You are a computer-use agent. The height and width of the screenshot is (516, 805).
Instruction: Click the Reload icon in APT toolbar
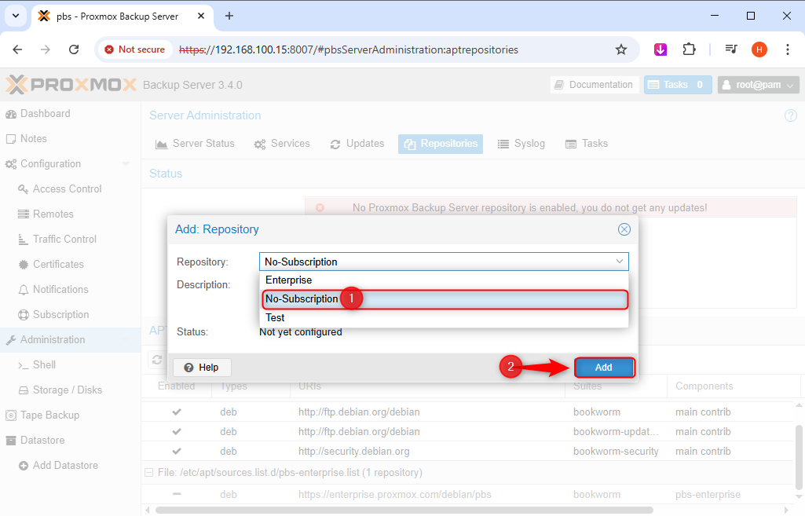157,360
